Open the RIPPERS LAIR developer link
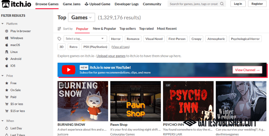This screenshot has height=136, width=269. tap(173, 134)
